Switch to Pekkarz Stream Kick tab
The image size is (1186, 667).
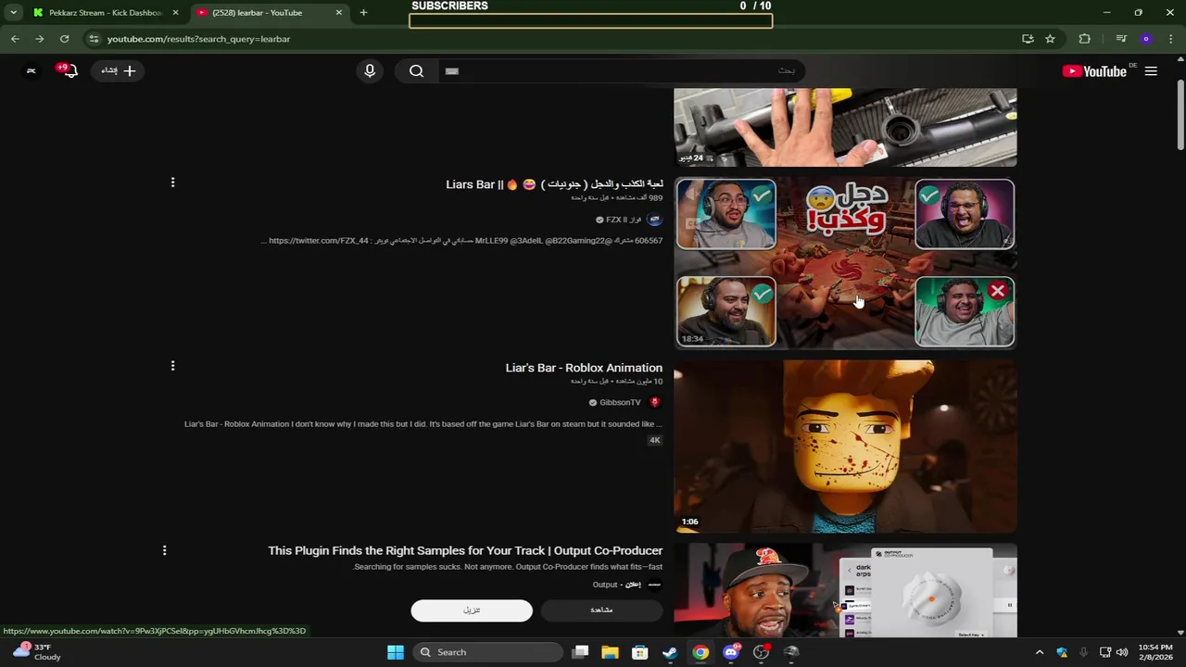click(x=97, y=13)
